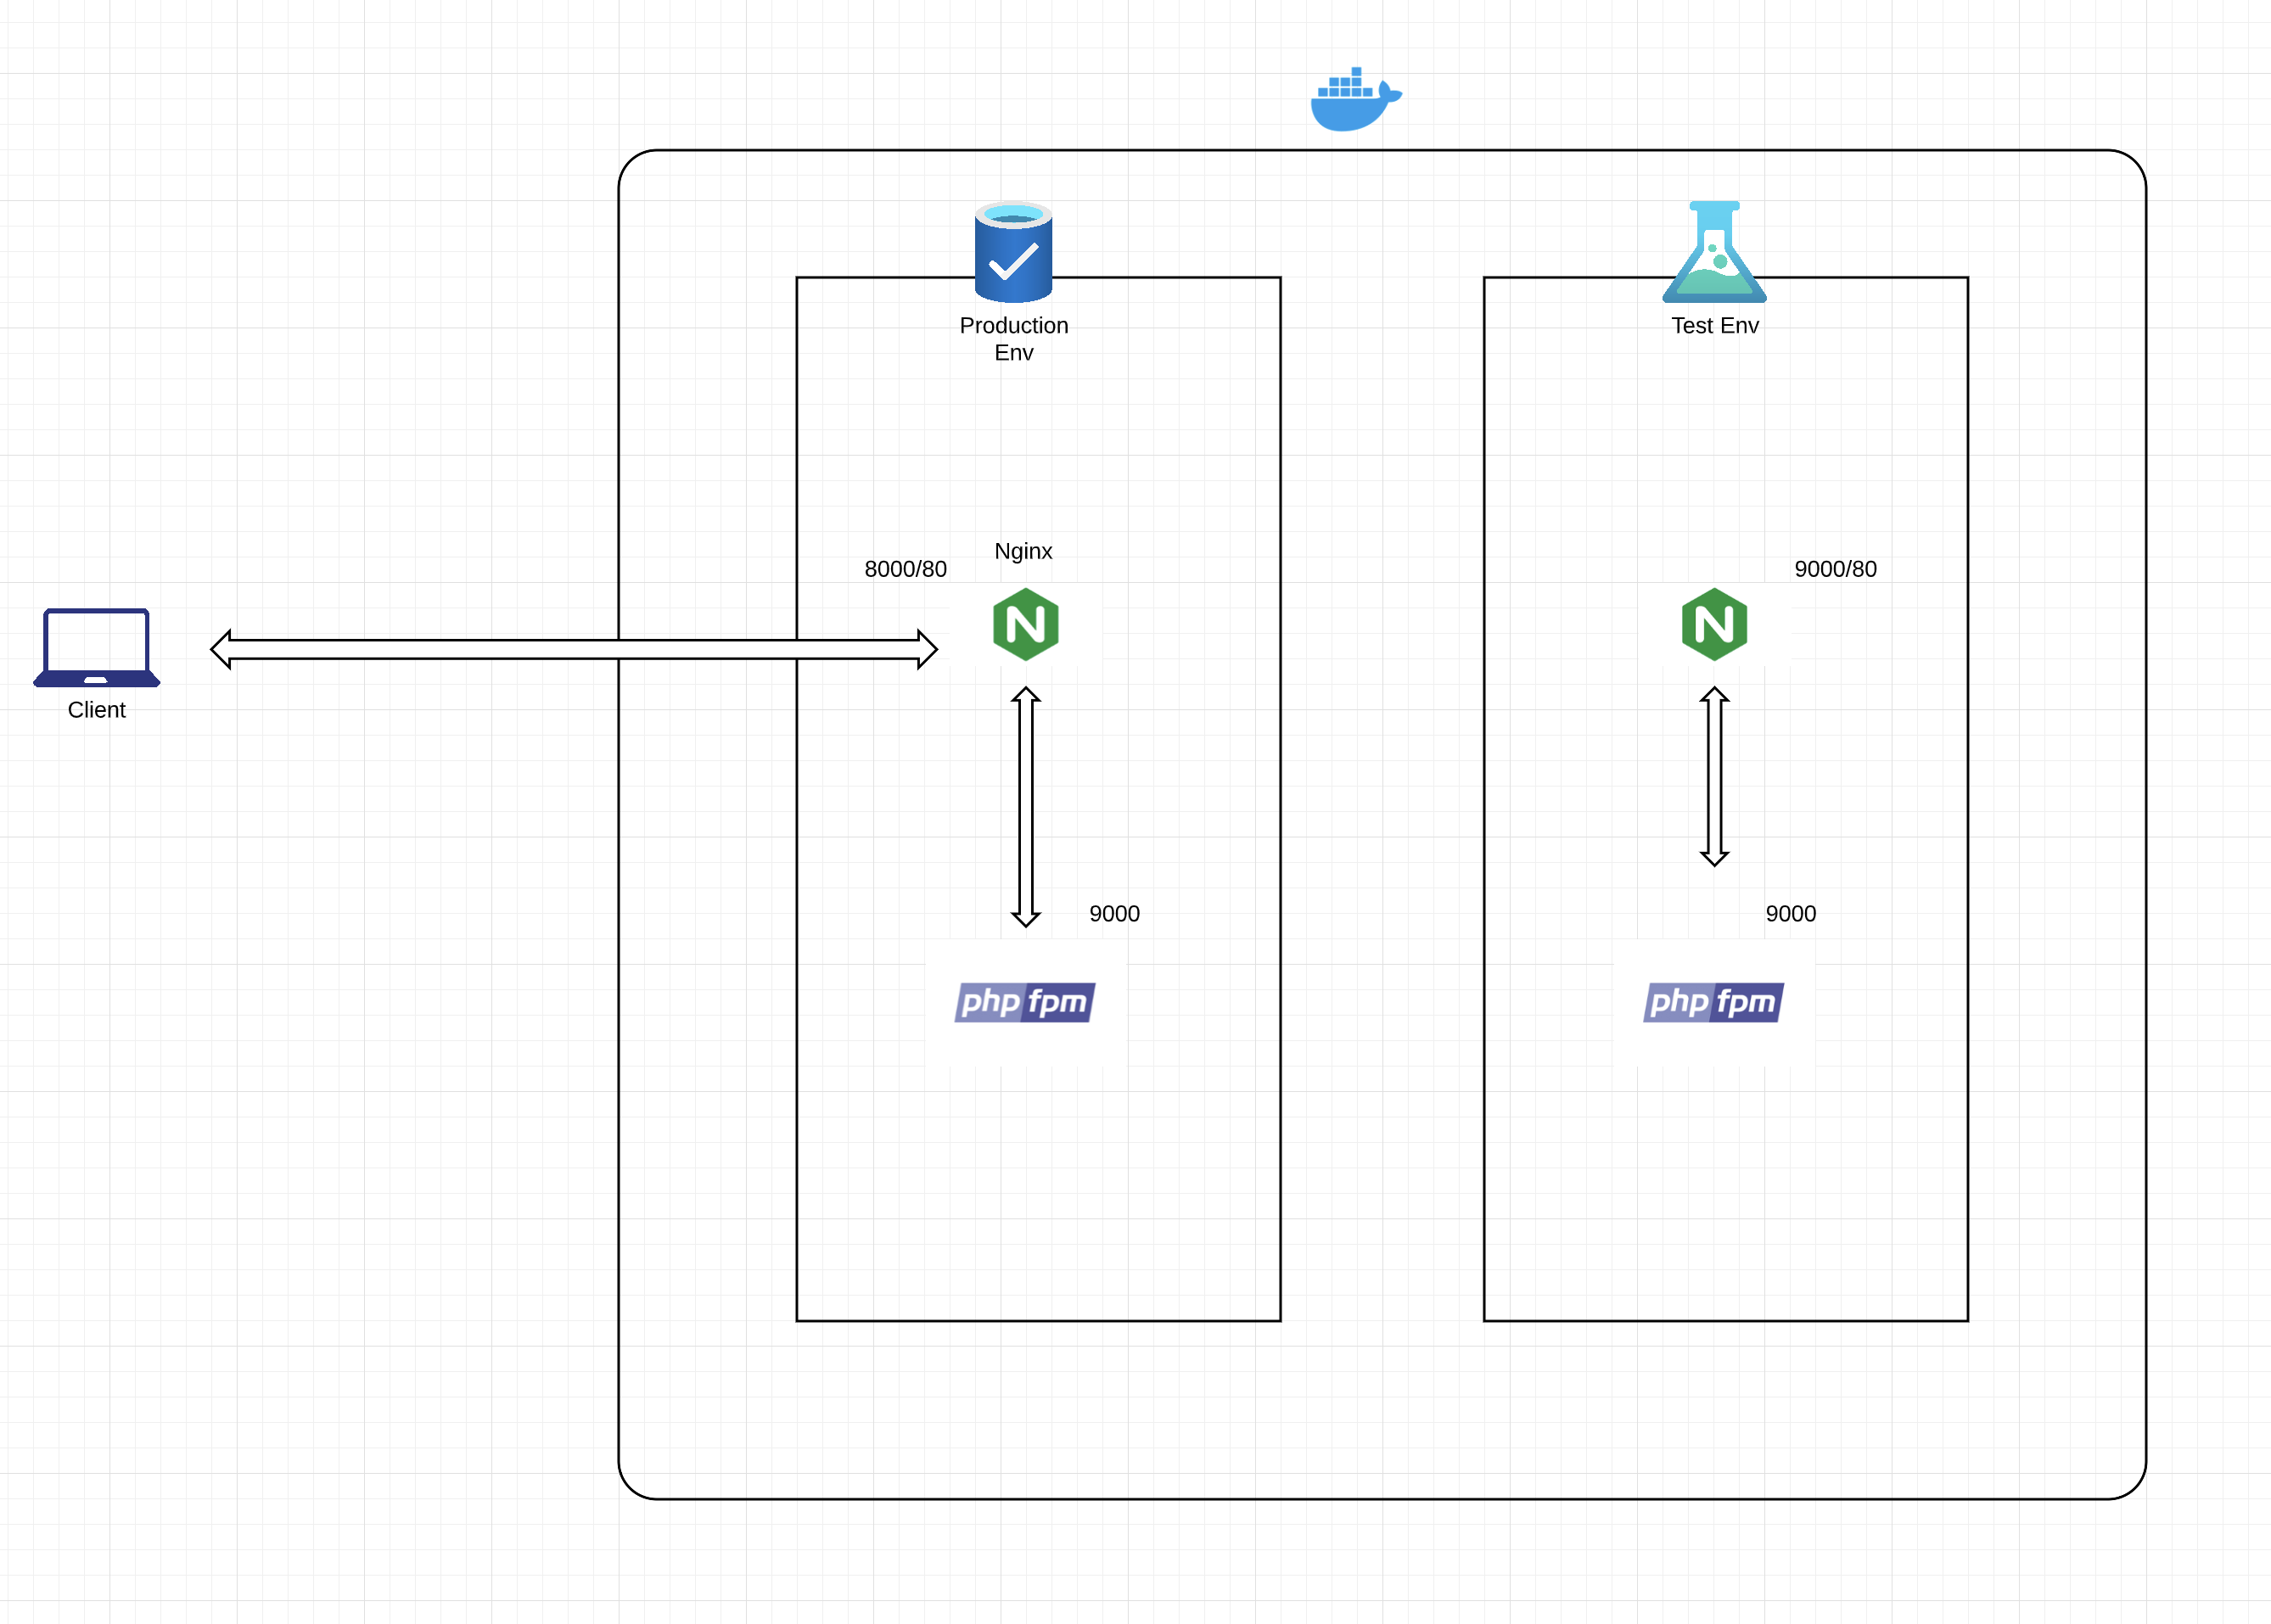Click the php fpm logo in Production Env
The width and height of the screenshot is (2271, 1624).
1025,1002
